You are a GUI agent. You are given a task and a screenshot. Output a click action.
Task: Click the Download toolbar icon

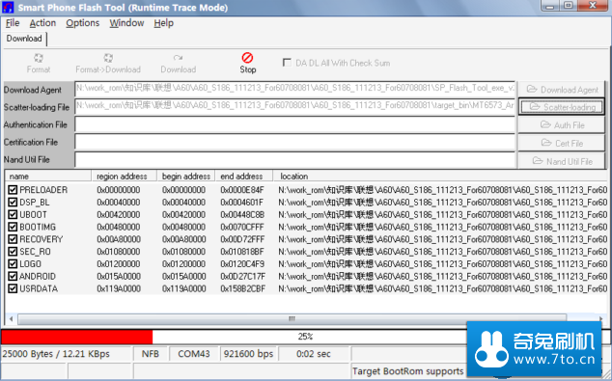click(x=178, y=58)
